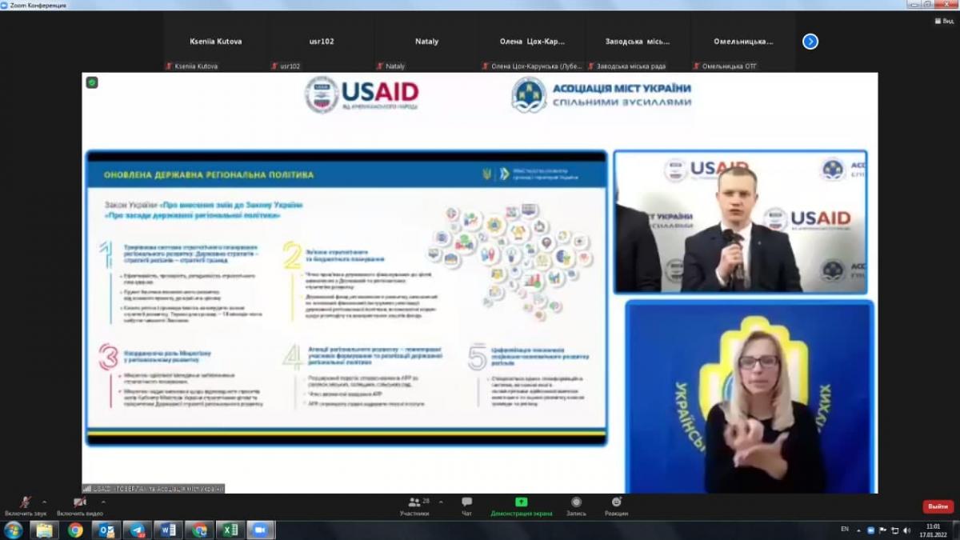Open the Чат chat panel
The image size is (960, 540).
[466, 503]
